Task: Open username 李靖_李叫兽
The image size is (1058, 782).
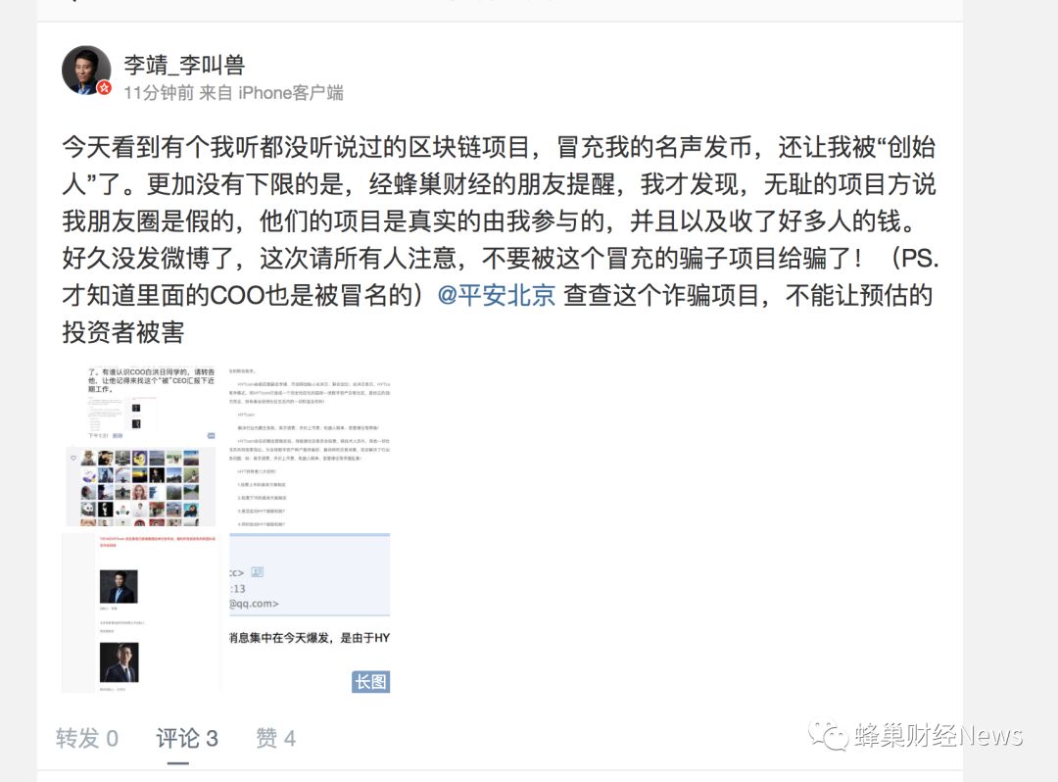Action: coord(184,65)
